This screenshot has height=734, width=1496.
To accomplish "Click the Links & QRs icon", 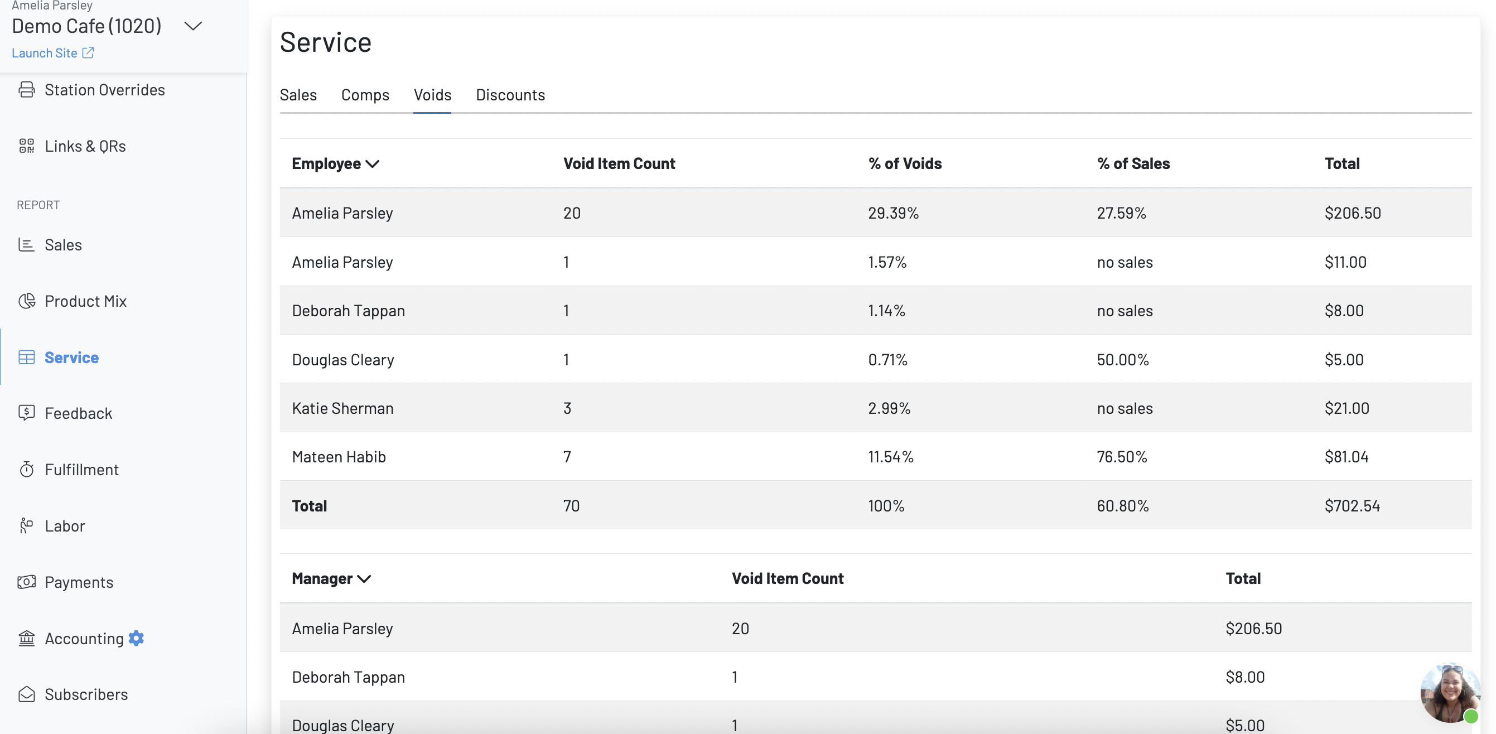I will tap(26, 146).
